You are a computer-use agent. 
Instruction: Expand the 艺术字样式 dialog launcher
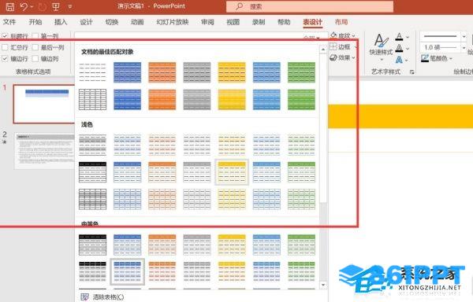412,72
